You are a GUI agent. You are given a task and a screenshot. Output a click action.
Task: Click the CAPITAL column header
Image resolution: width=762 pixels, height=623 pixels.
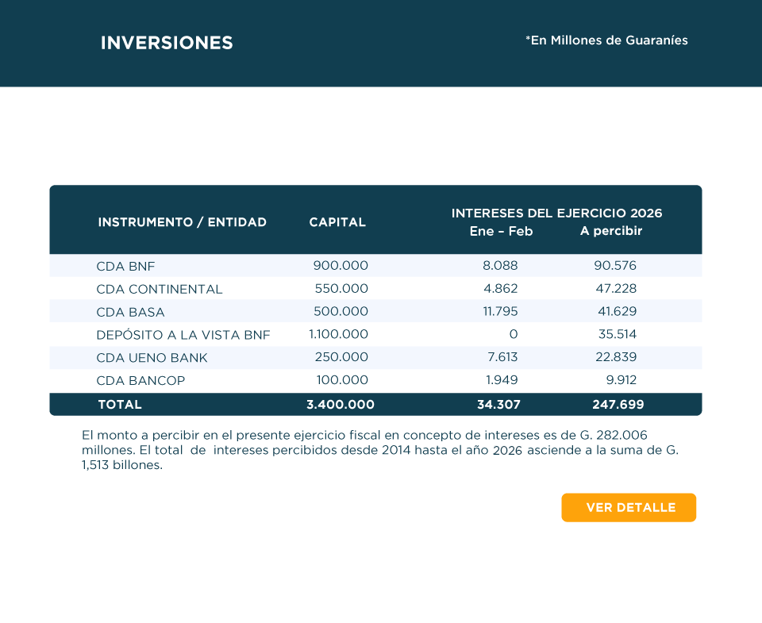pyautogui.click(x=337, y=222)
